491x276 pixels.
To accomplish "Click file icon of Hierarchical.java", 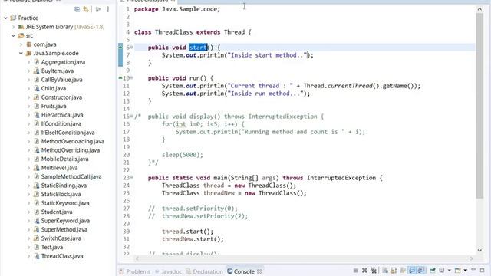I will pyautogui.click(x=37, y=115).
